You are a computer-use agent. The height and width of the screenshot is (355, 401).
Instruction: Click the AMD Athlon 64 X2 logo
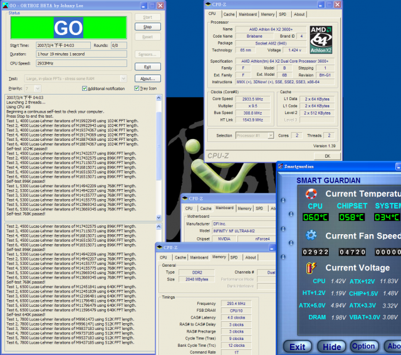pyautogui.click(x=321, y=39)
